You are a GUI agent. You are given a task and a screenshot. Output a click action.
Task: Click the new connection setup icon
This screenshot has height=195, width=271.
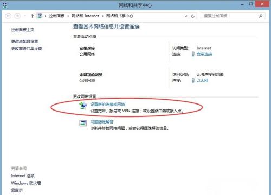click(83, 106)
